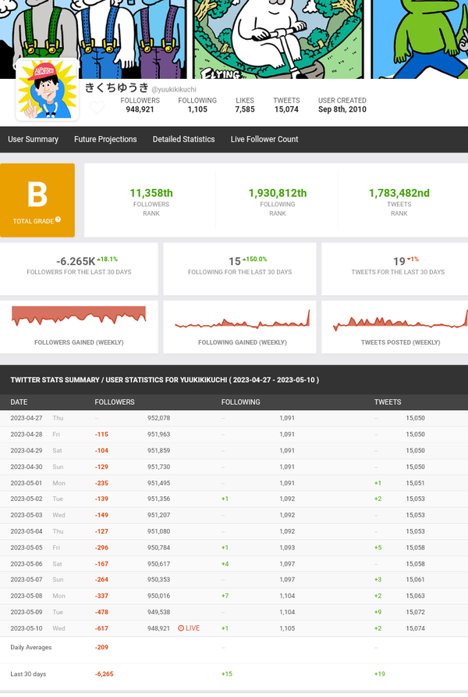Click the Followers Gained weekly chart
The image size is (468, 697).
tap(79, 316)
